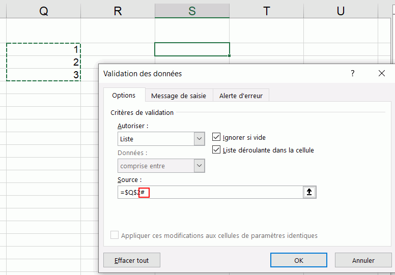Select column R header
The height and width of the screenshot is (275, 395).
(118, 11)
